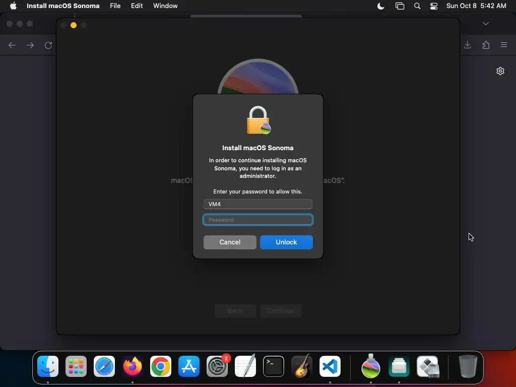Screen dimensions: 516x387
Task: Open Spotlight search in menu bar
Action: (x=417, y=6)
